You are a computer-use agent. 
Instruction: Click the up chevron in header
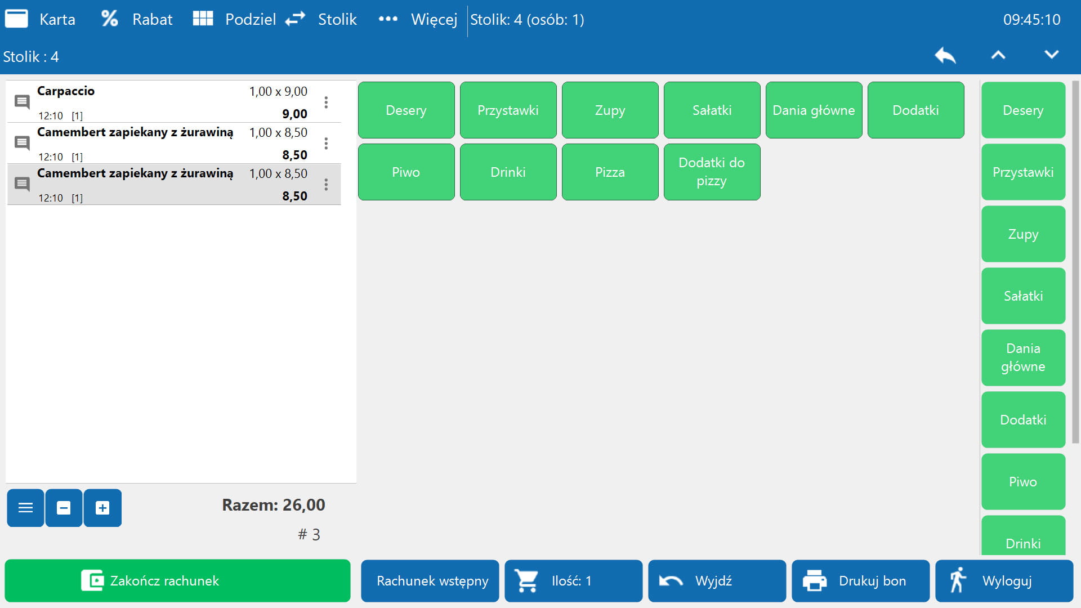(998, 55)
